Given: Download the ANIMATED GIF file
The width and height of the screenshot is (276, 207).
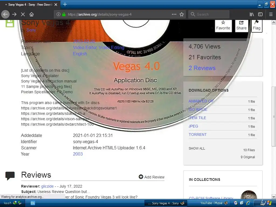Looking at the screenshot, I should 201,101.
